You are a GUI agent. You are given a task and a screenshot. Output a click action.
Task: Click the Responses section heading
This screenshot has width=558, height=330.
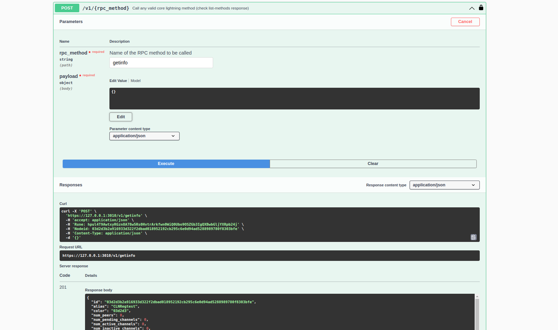click(x=71, y=185)
